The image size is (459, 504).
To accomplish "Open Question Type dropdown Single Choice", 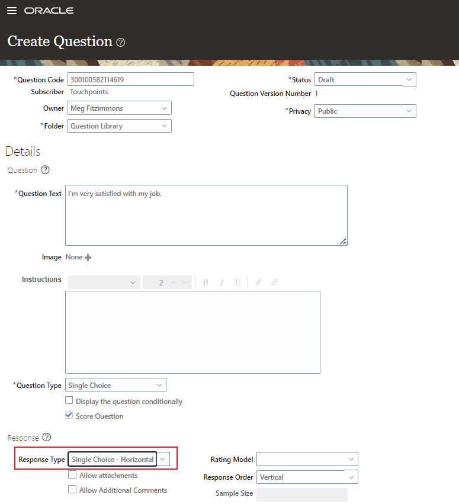I will (x=115, y=385).
